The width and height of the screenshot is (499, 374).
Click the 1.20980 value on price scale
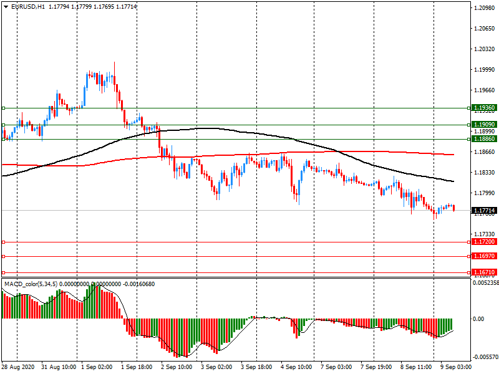click(x=484, y=8)
